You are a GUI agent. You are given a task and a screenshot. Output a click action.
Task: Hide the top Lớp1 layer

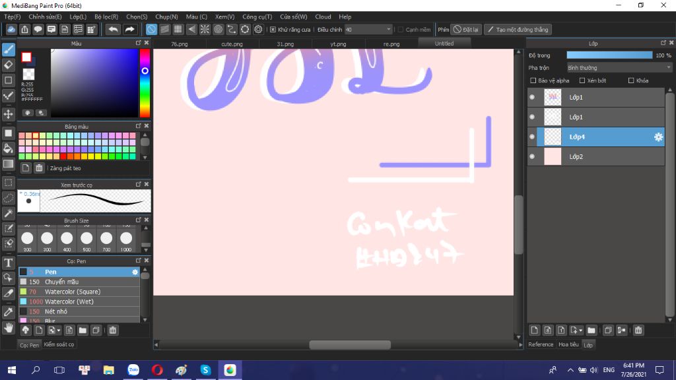pos(533,98)
